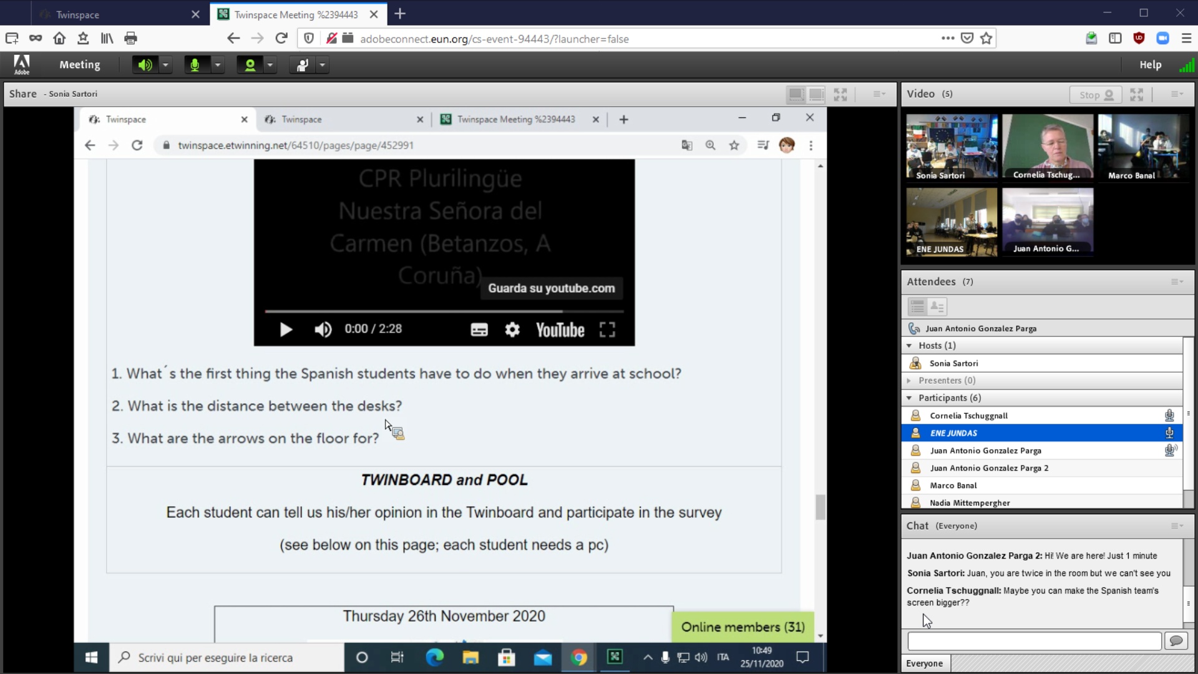Open the Attendees pod options menu
1198x674 pixels.
1177,282
